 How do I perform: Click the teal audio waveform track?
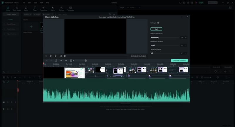(116, 90)
